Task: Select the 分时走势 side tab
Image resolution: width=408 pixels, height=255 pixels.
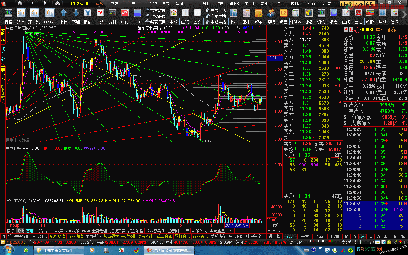Action: click(3, 35)
